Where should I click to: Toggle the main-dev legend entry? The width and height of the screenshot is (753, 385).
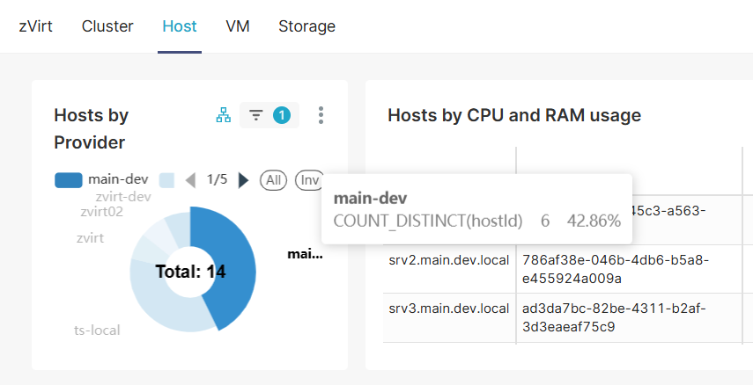pos(101,180)
